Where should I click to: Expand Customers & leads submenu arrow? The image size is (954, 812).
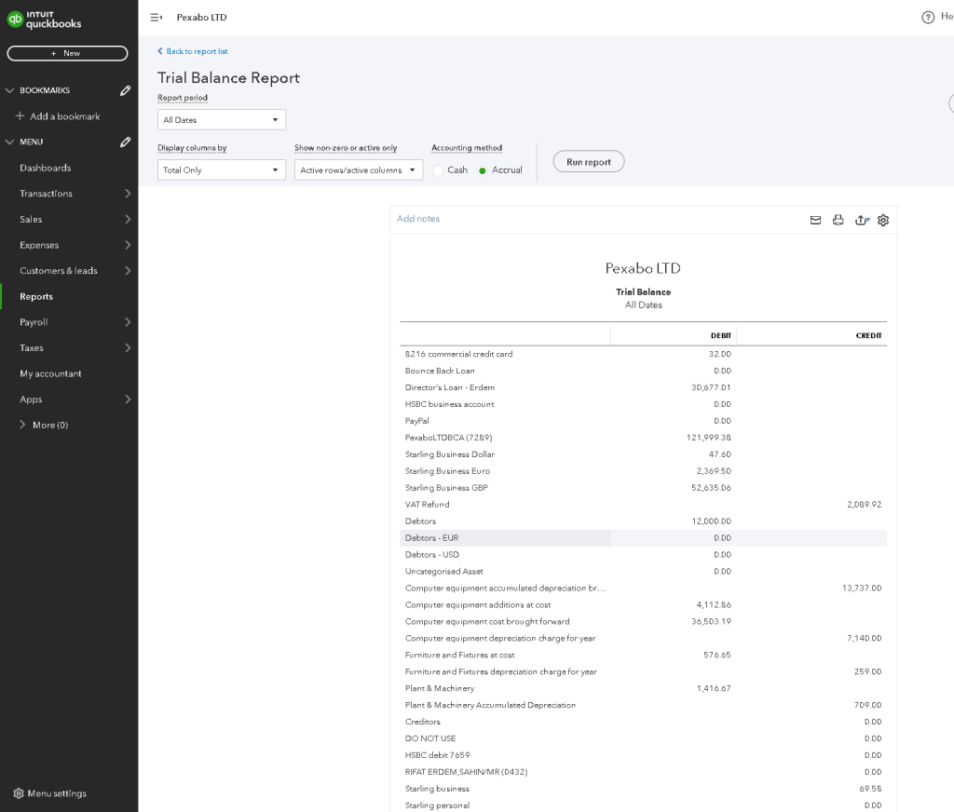(128, 271)
